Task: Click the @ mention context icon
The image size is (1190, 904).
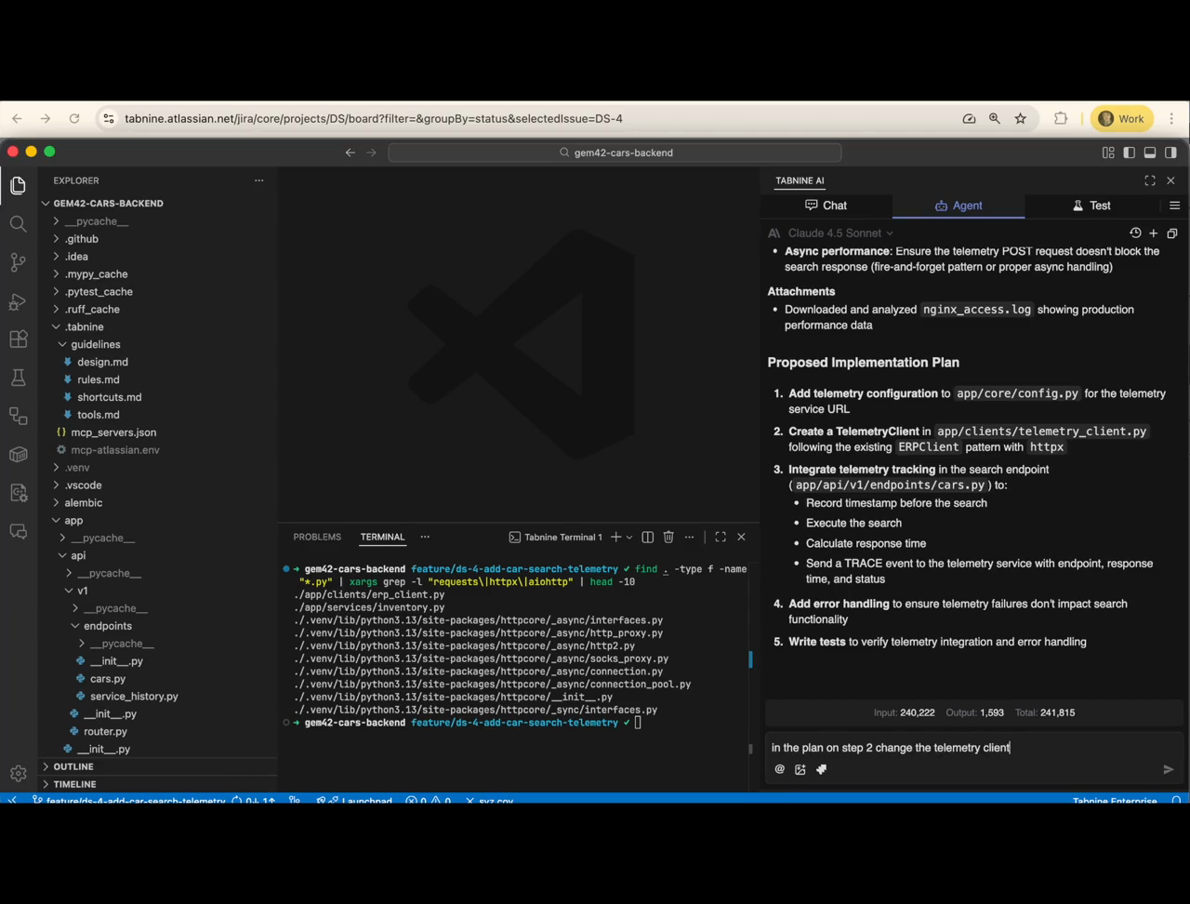Action: [x=780, y=769]
